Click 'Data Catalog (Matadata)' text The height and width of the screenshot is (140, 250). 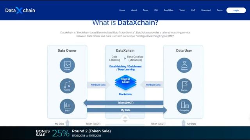(135, 58)
